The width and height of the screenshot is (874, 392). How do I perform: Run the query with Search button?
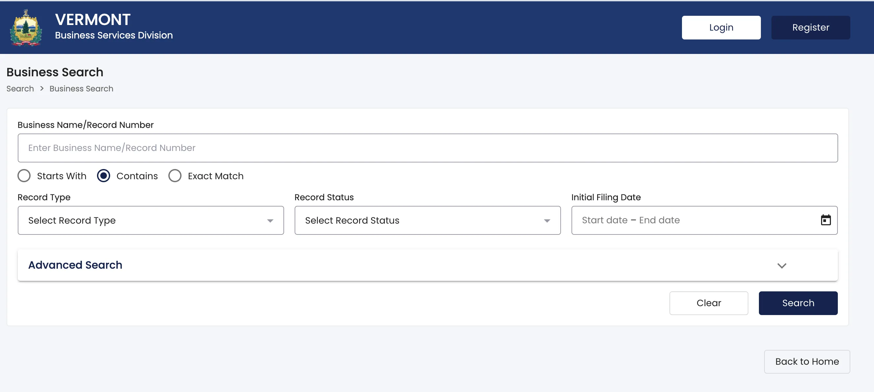798,303
